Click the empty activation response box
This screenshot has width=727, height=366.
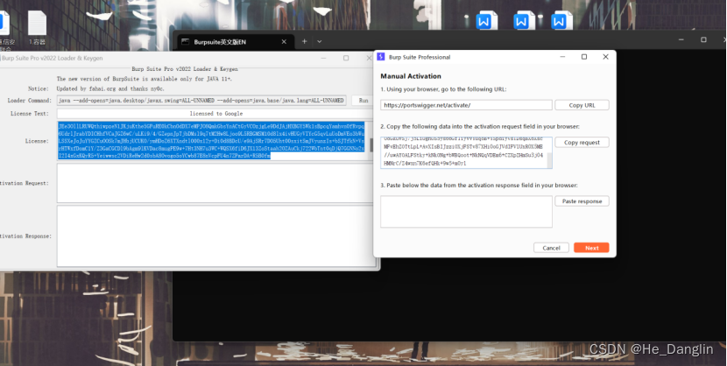pyautogui.click(x=467, y=211)
